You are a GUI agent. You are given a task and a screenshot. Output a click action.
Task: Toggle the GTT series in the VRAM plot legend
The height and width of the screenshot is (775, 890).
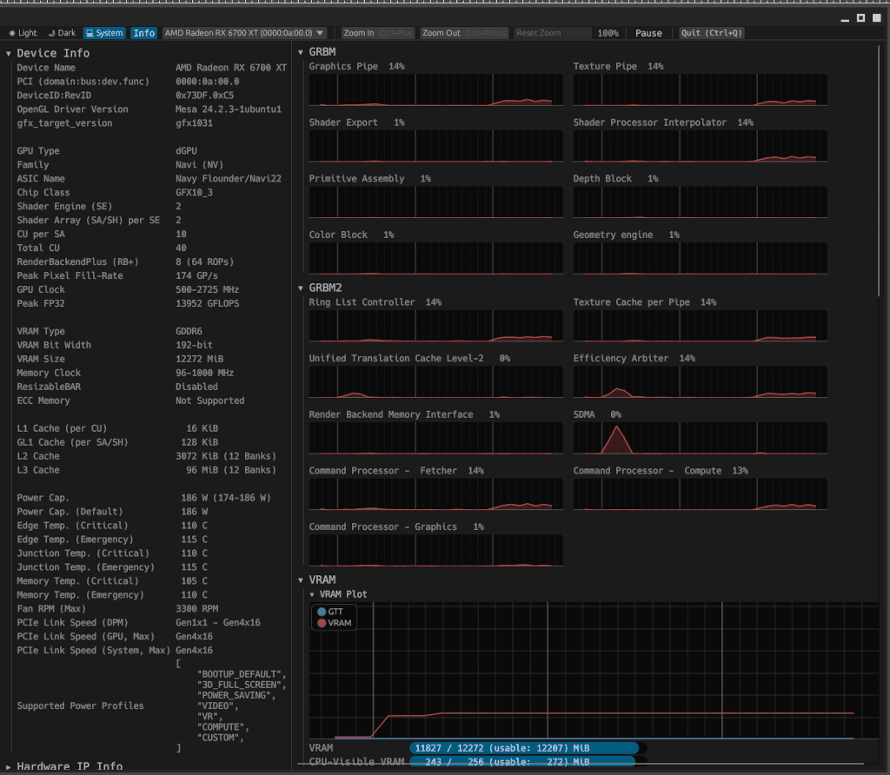click(x=331, y=611)
